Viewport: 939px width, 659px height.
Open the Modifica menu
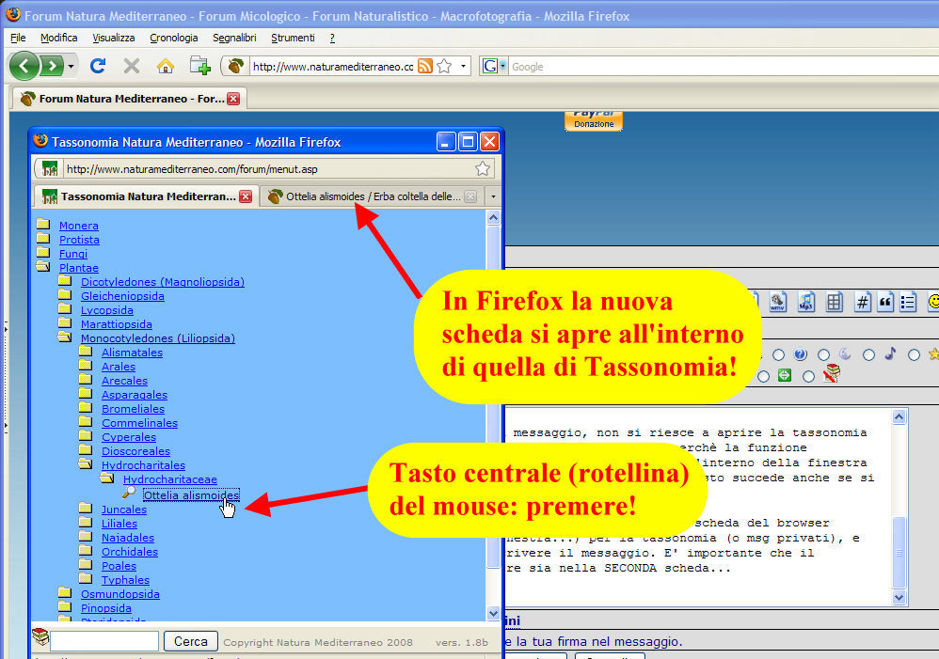coord(58,38)
